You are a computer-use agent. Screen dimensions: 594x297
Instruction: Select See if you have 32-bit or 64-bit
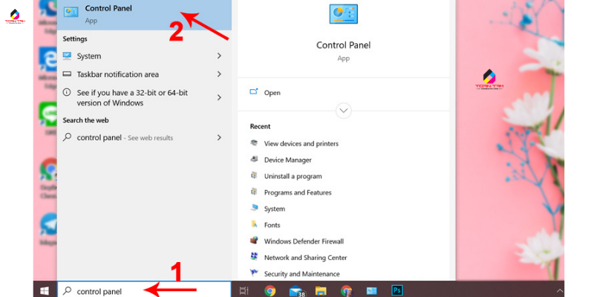point(144,98)
